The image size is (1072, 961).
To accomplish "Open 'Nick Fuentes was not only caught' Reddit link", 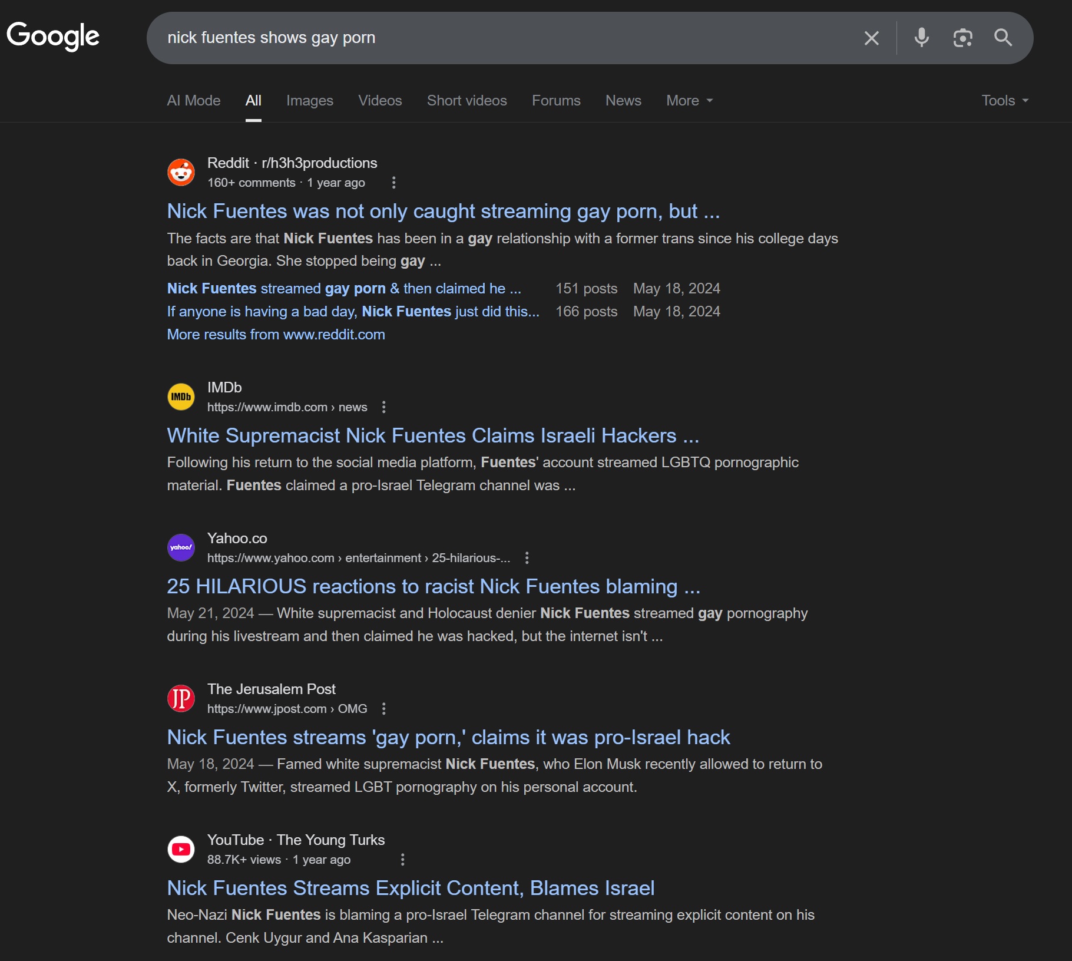I will tap(444, 211).
